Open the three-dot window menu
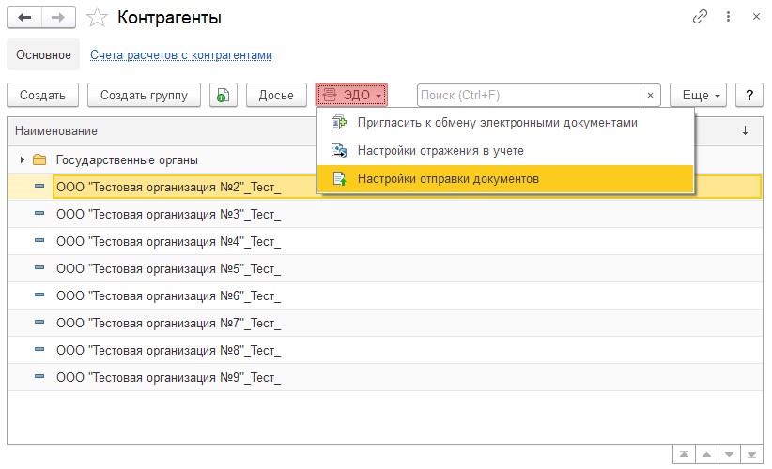This screenshot has height=469, width=772. [728, 17]
